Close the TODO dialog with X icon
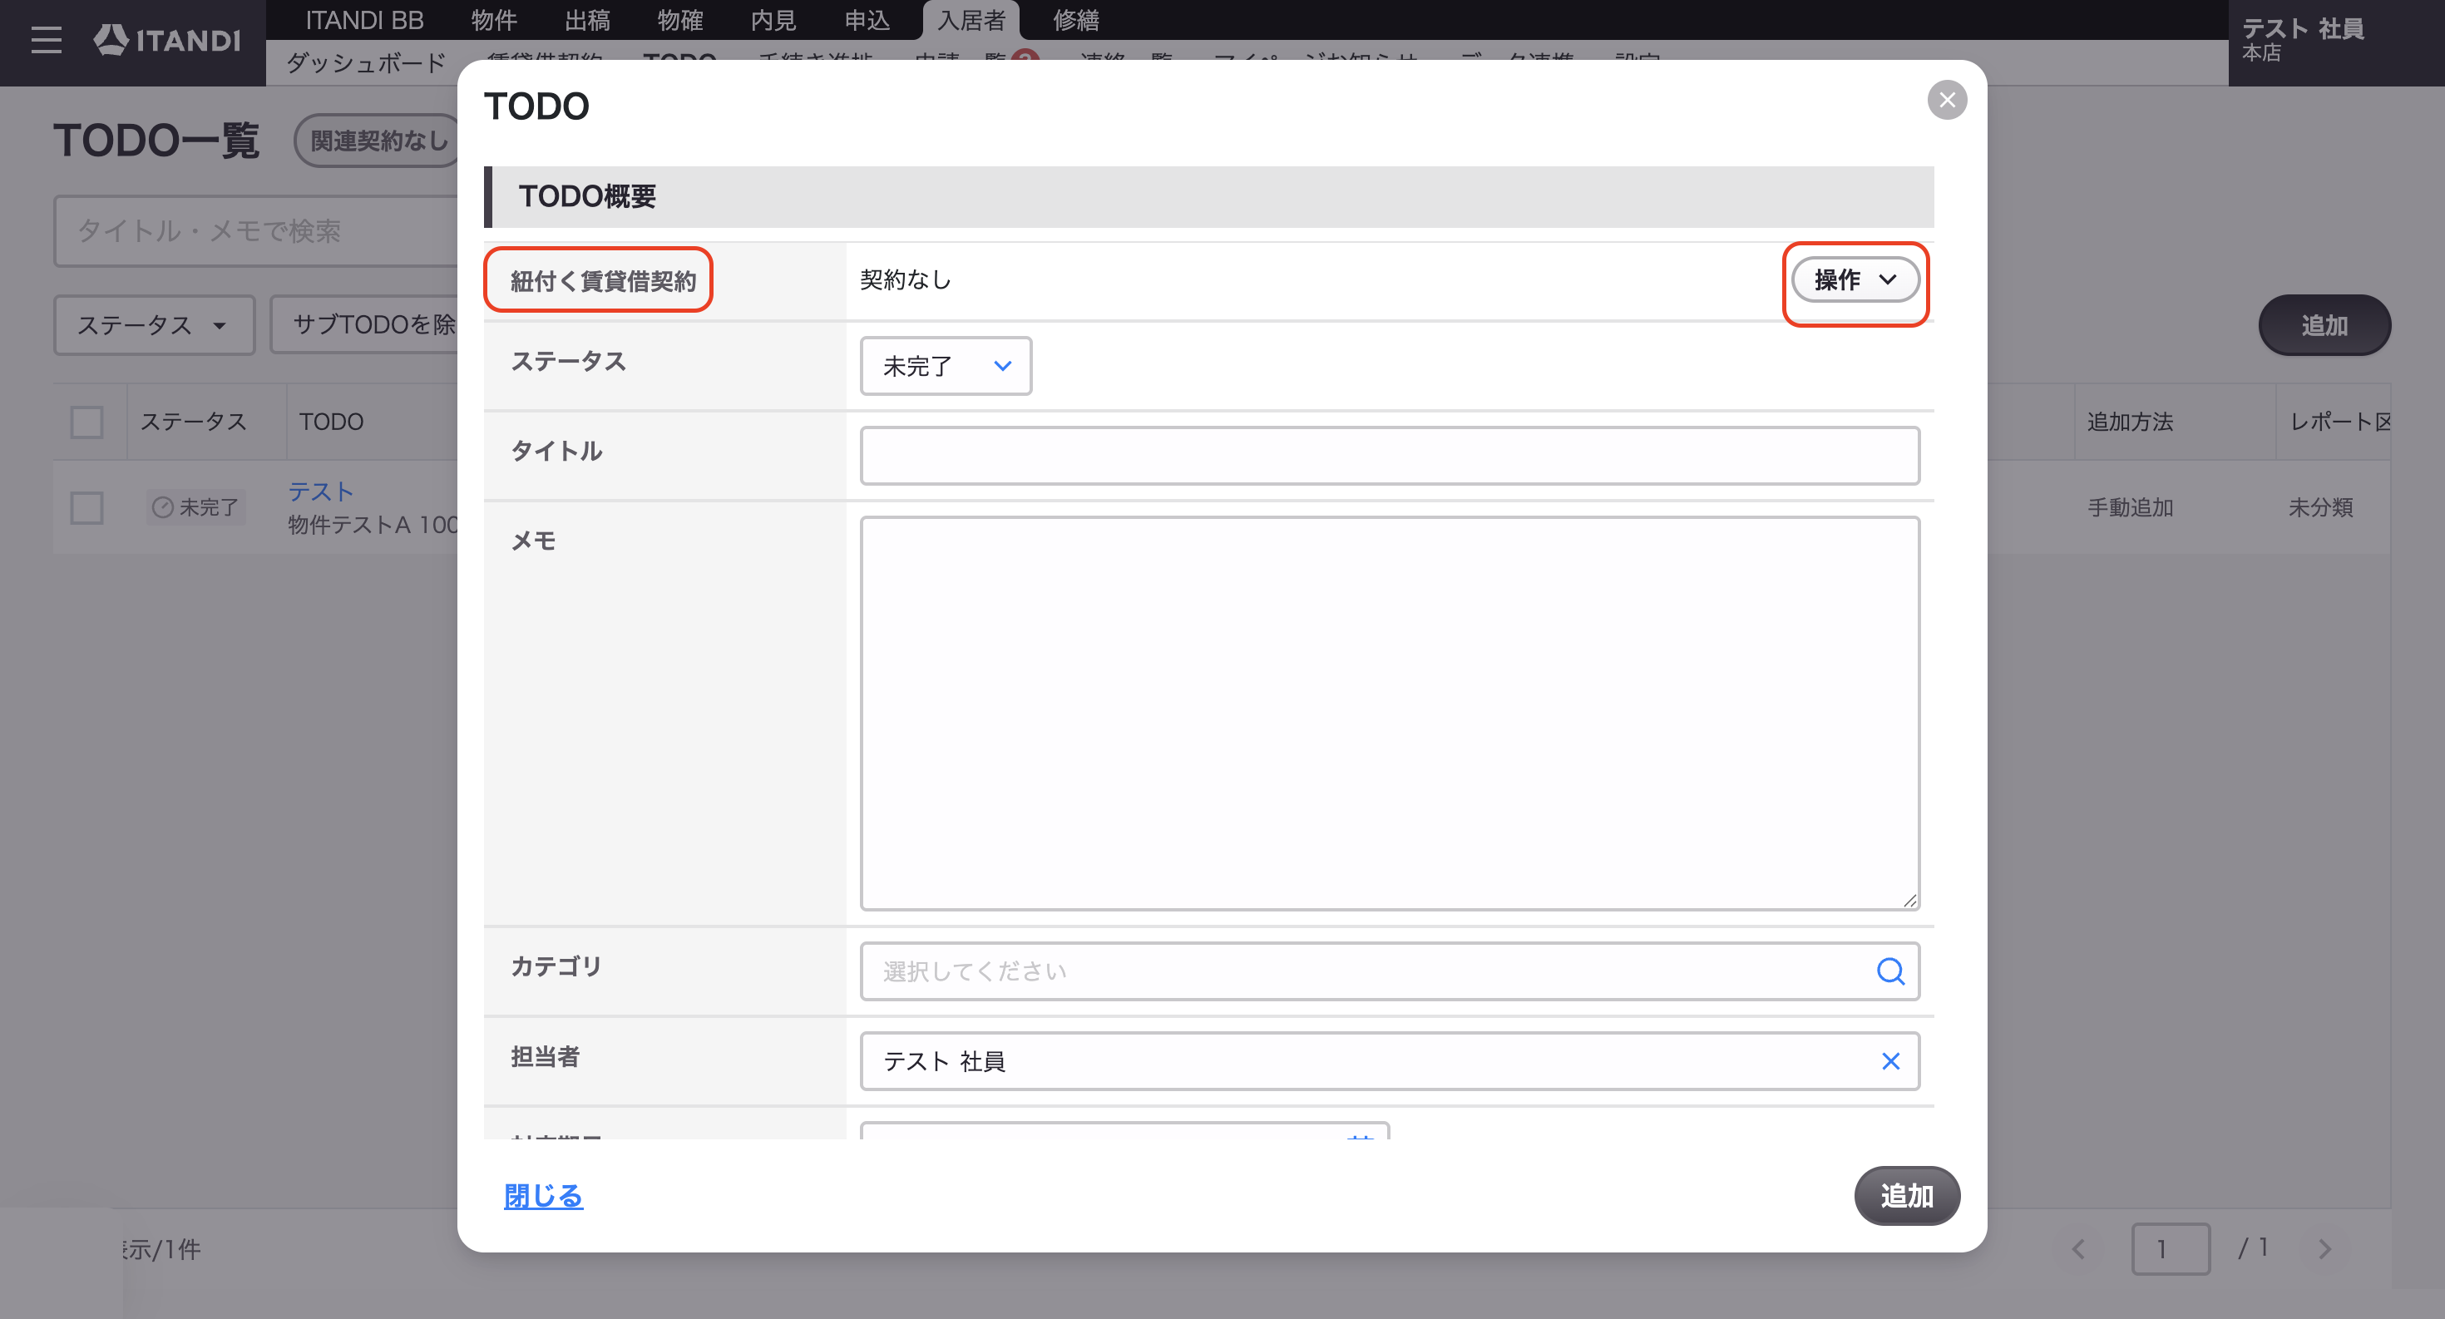Screen dimensions: 2445x1319 (x=1947, y=100)
